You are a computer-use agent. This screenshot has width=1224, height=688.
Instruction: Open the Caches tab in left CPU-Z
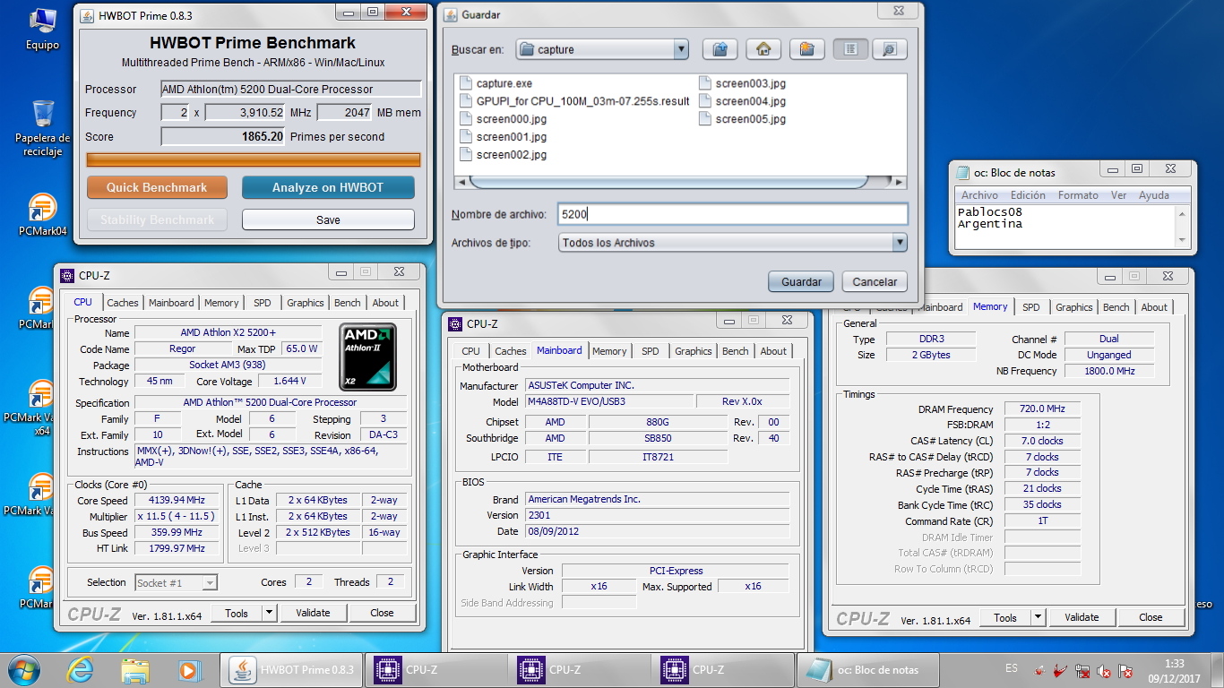coord(123,303)
